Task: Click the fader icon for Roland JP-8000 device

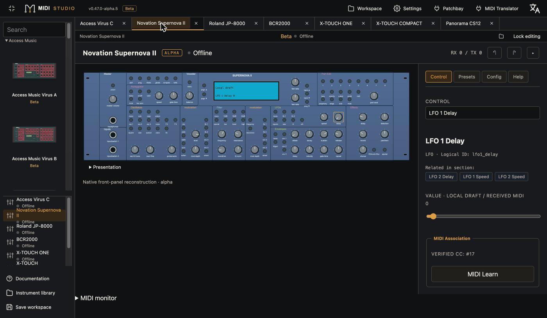Action: point(10,229)
